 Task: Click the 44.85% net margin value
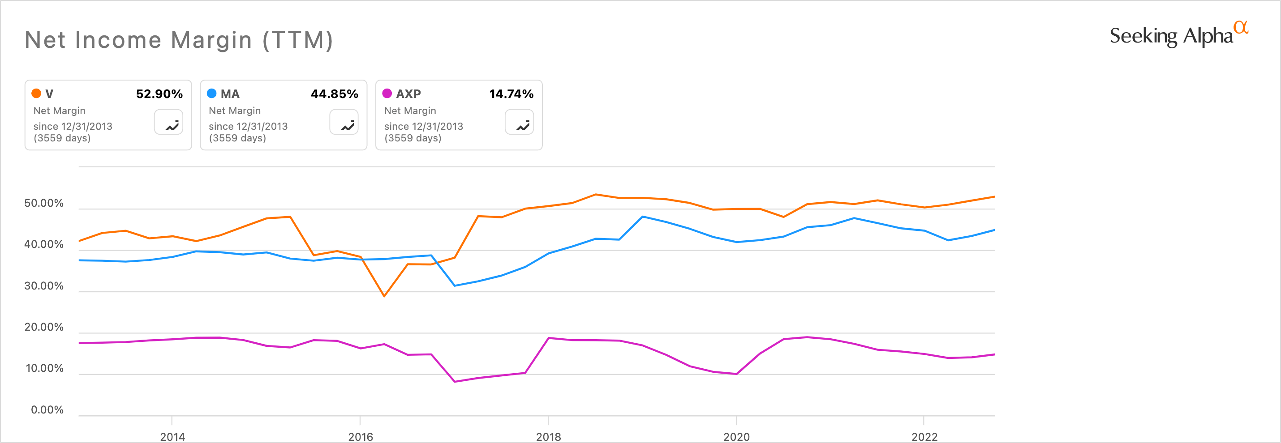334,94
